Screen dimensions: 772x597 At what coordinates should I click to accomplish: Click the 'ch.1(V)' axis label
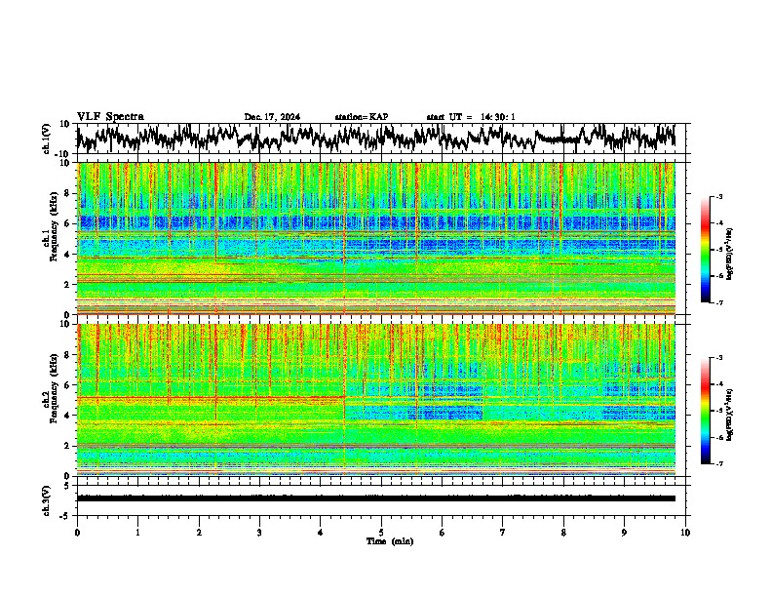(x=47, y=139)
